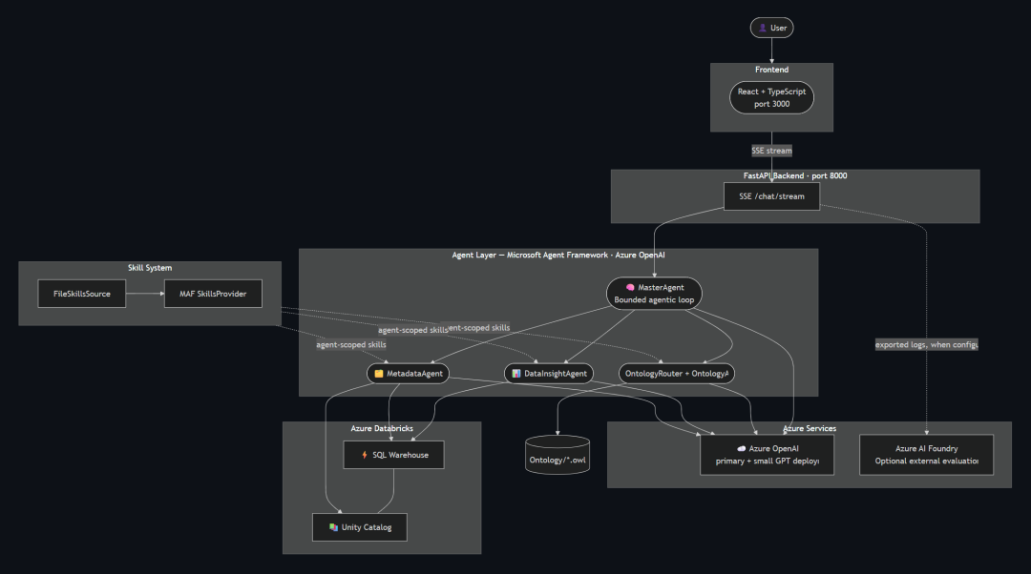This screenshot has height=574, width=1031.
Task: Click the 'DataInsightAgent' label text
Action: point(556,374)
